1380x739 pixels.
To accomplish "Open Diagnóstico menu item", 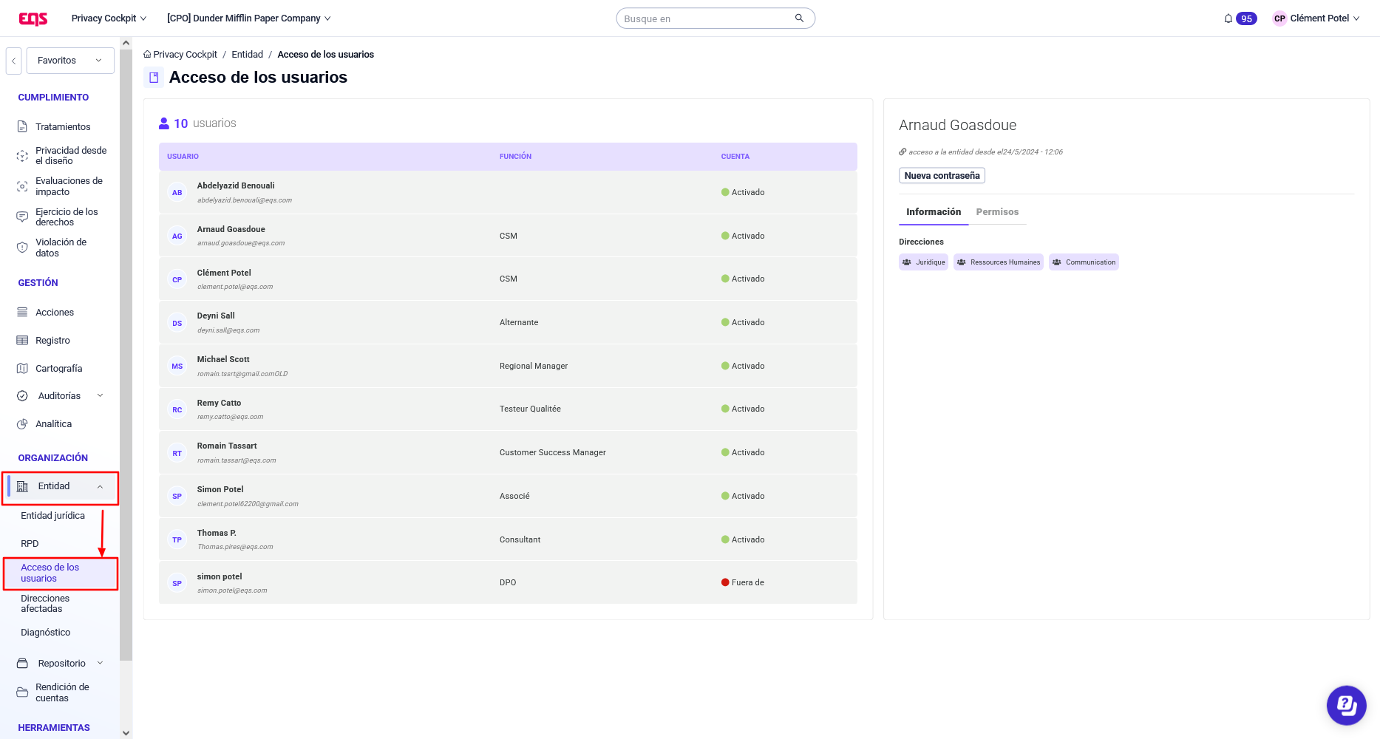I will click(x=46, y=633).
